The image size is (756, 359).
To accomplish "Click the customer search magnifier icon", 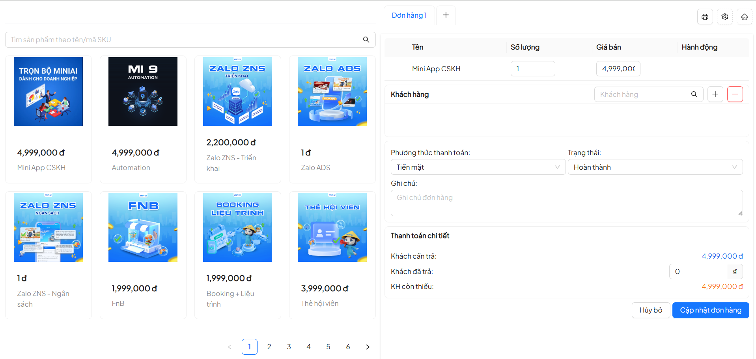I will (x=694, y=94).
